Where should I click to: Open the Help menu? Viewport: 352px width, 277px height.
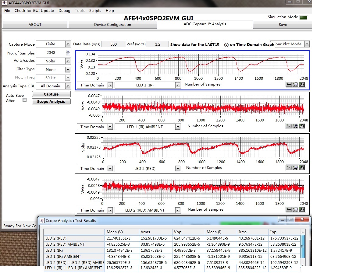pyautogui.click(x=110, y=11)
